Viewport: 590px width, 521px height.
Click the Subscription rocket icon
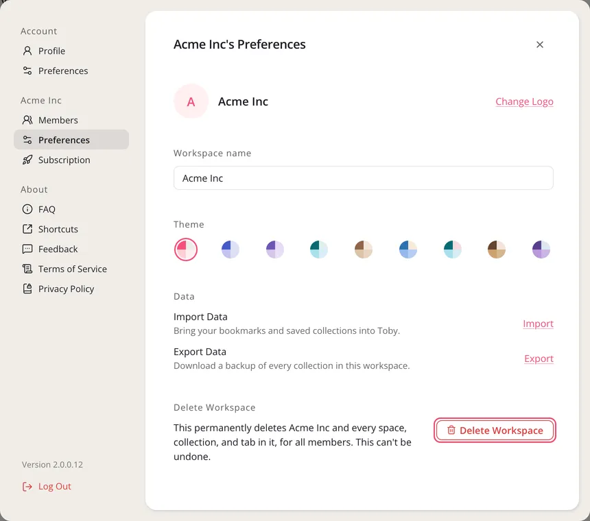(x=27, y=160)
